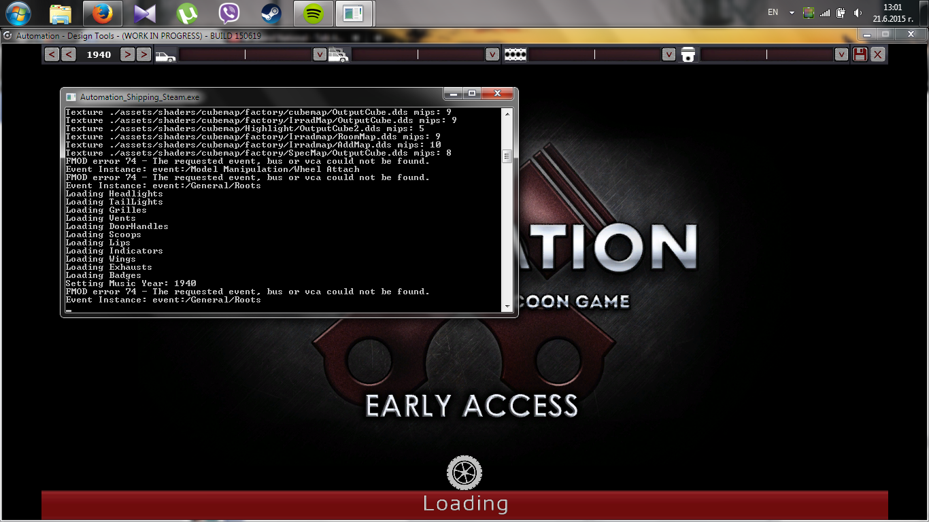Click the 'Loading Headlights' console line
The image size is (929, 522).
114,194
